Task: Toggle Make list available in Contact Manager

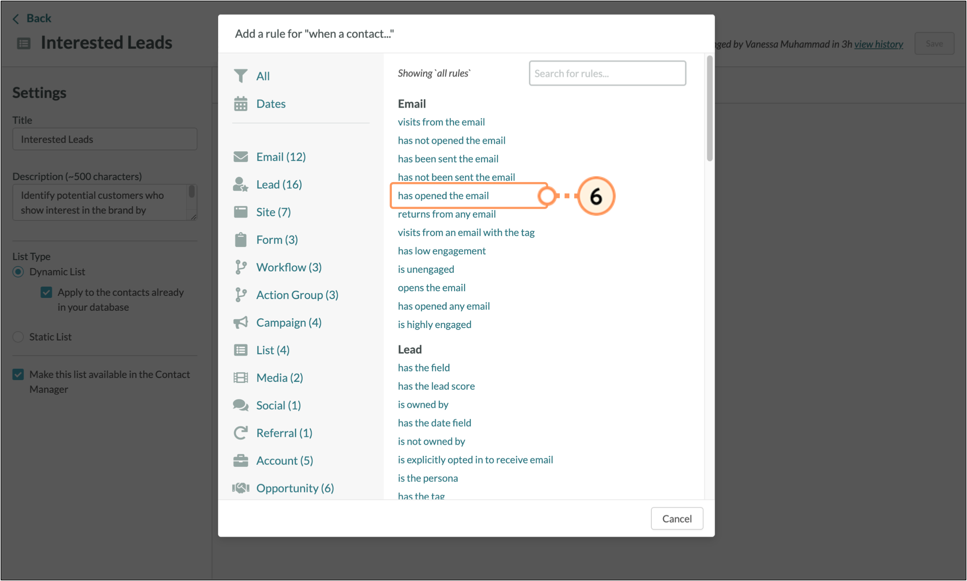Action: (x=18, y=374)
